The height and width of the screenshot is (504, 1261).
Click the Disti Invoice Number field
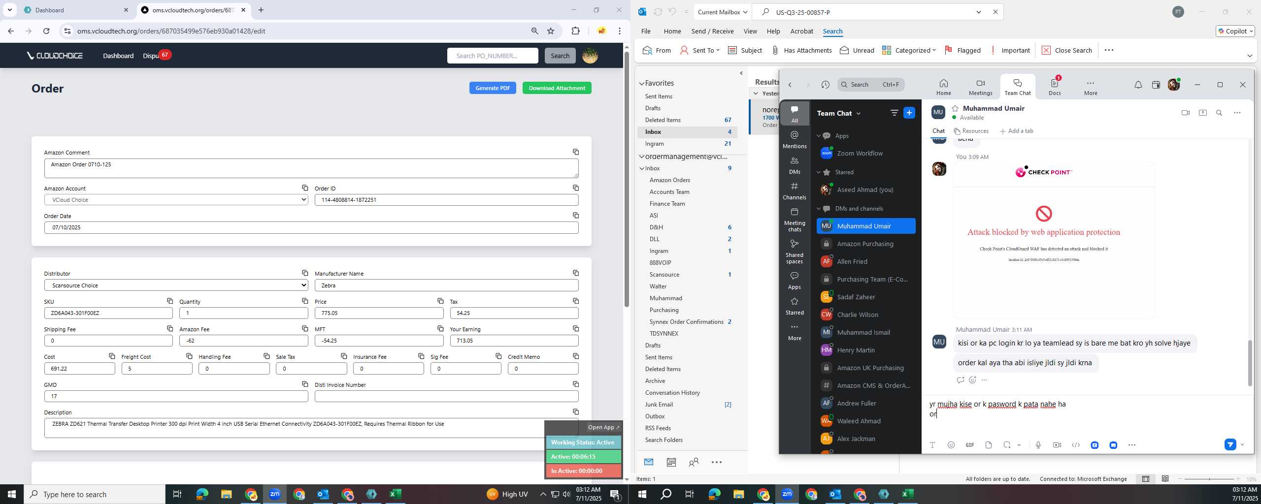pyautogui.click(x=446, y=396)
